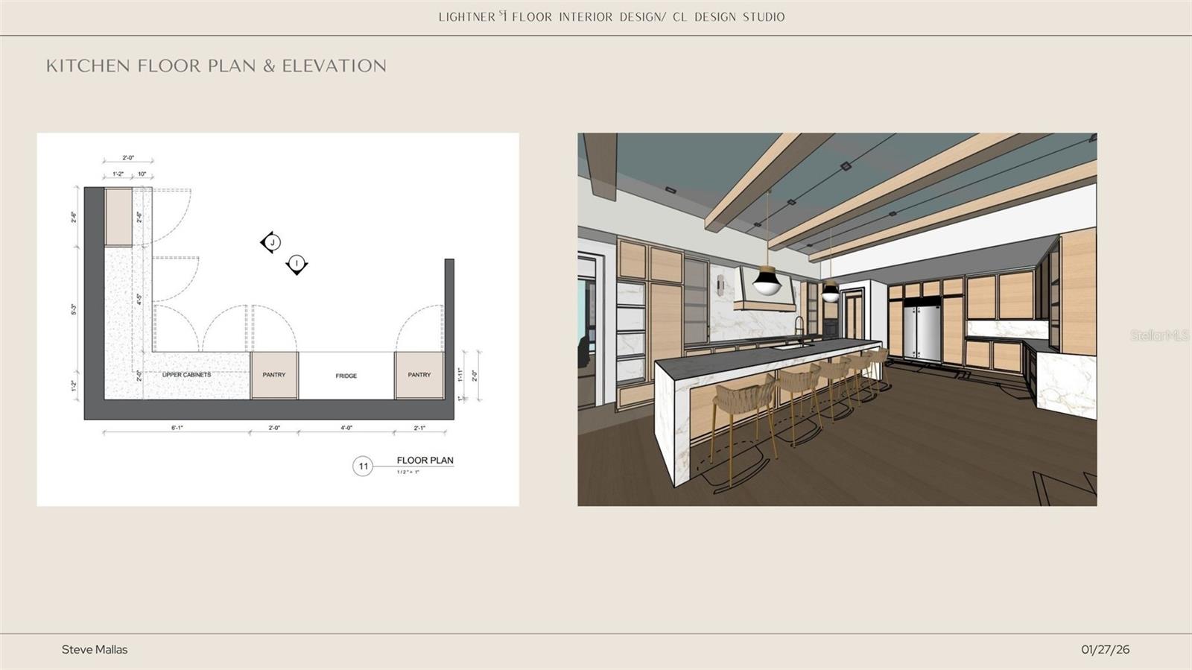Click the 4'-5" vertical dimension inside the counter
This screenshot has height=670, width=1192.
pos(139,299)
